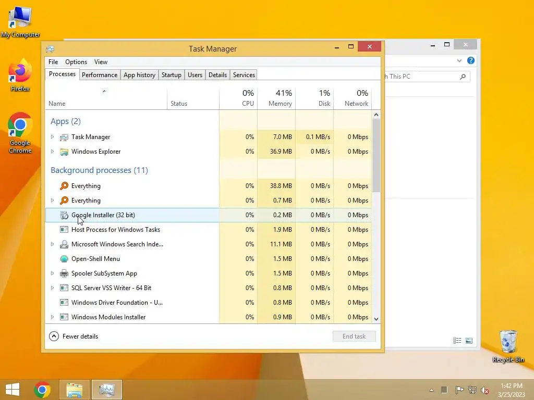
Task: Switch to the Details tab
Action: click(217, 75)
